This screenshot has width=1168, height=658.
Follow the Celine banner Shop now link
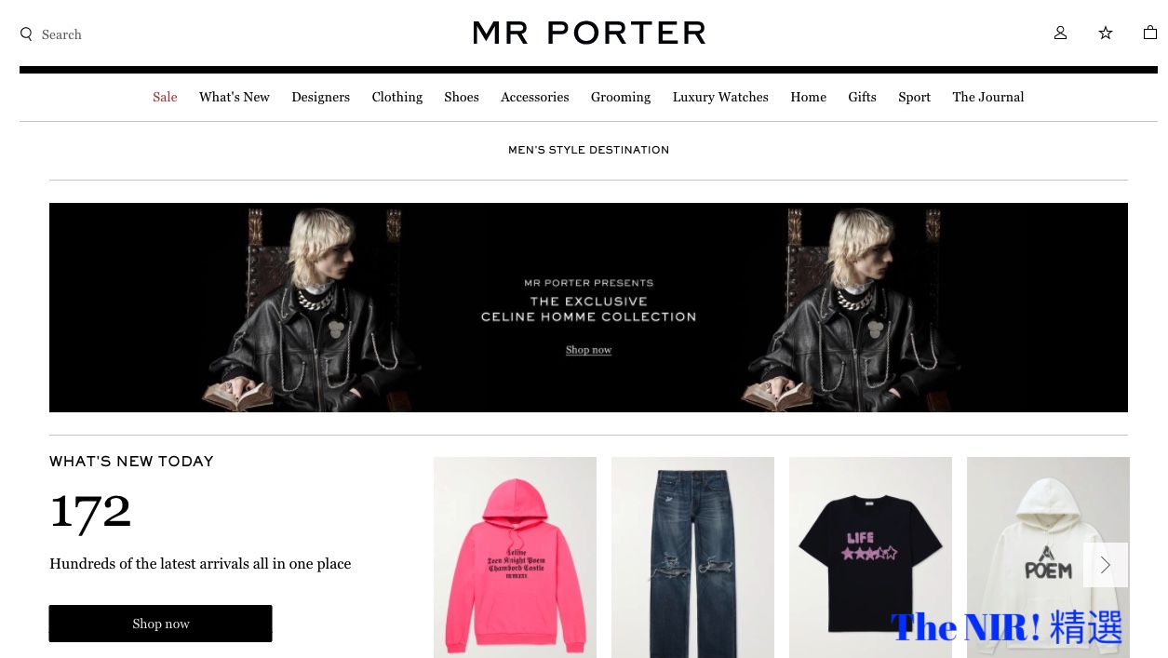coord(589,350)
